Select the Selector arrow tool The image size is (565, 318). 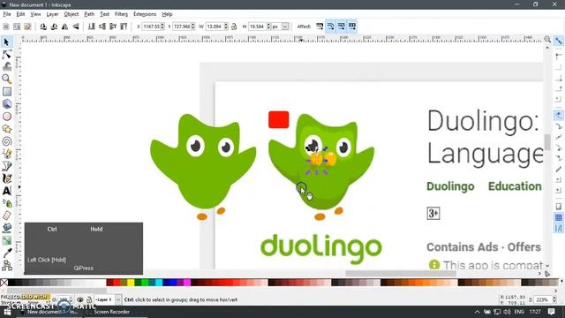(6, 42)
